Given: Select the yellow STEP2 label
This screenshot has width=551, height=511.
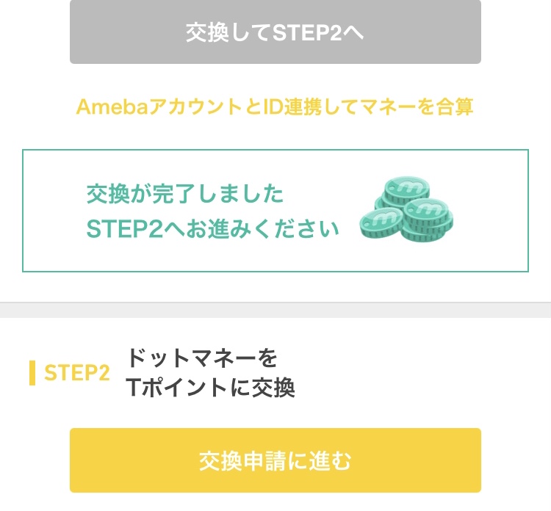Looking at the screenshot, I should coord(77,373).
